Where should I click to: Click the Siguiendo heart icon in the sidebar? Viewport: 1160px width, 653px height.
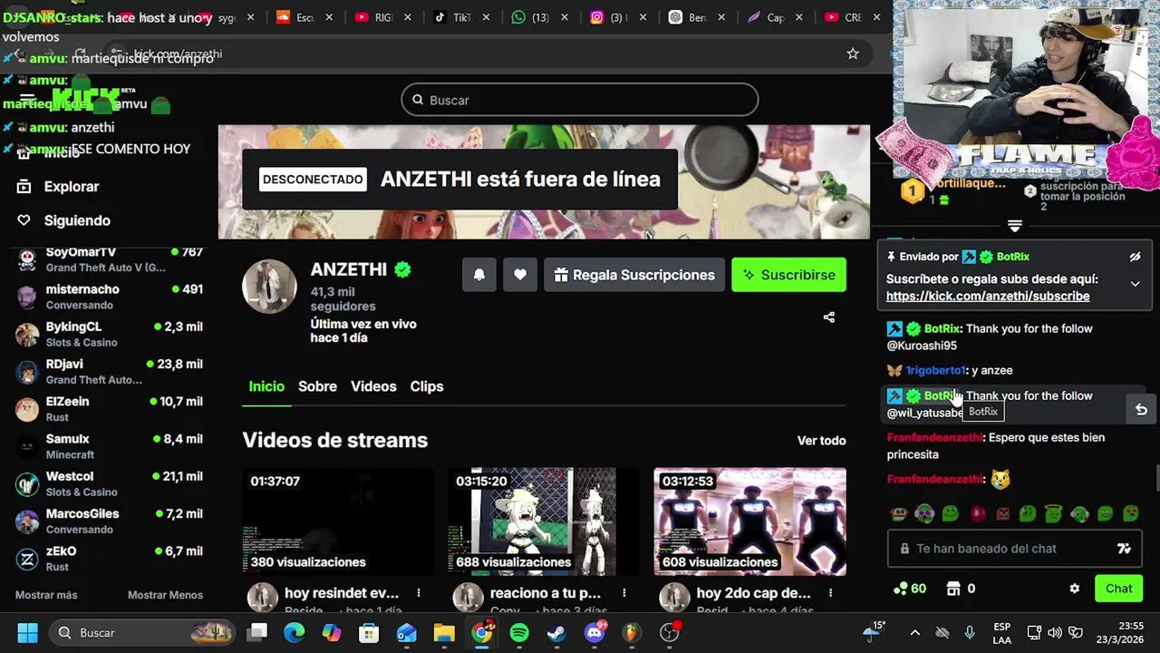(24, 220)
